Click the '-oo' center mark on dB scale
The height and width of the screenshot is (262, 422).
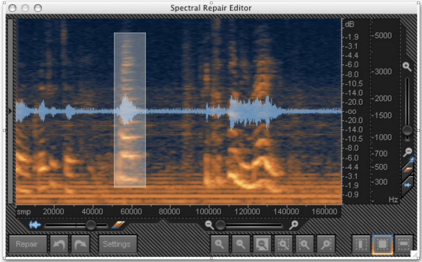350,112
